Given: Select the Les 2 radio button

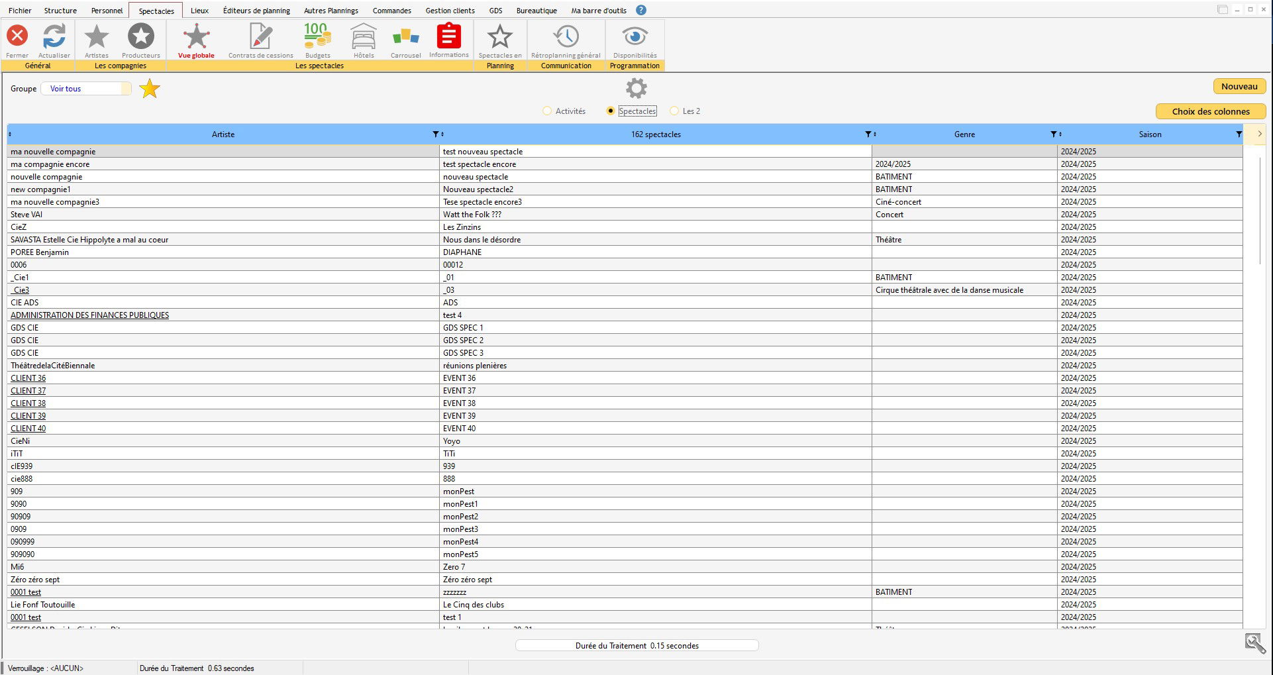Looking at the screenshot, I should click(674, 111).
